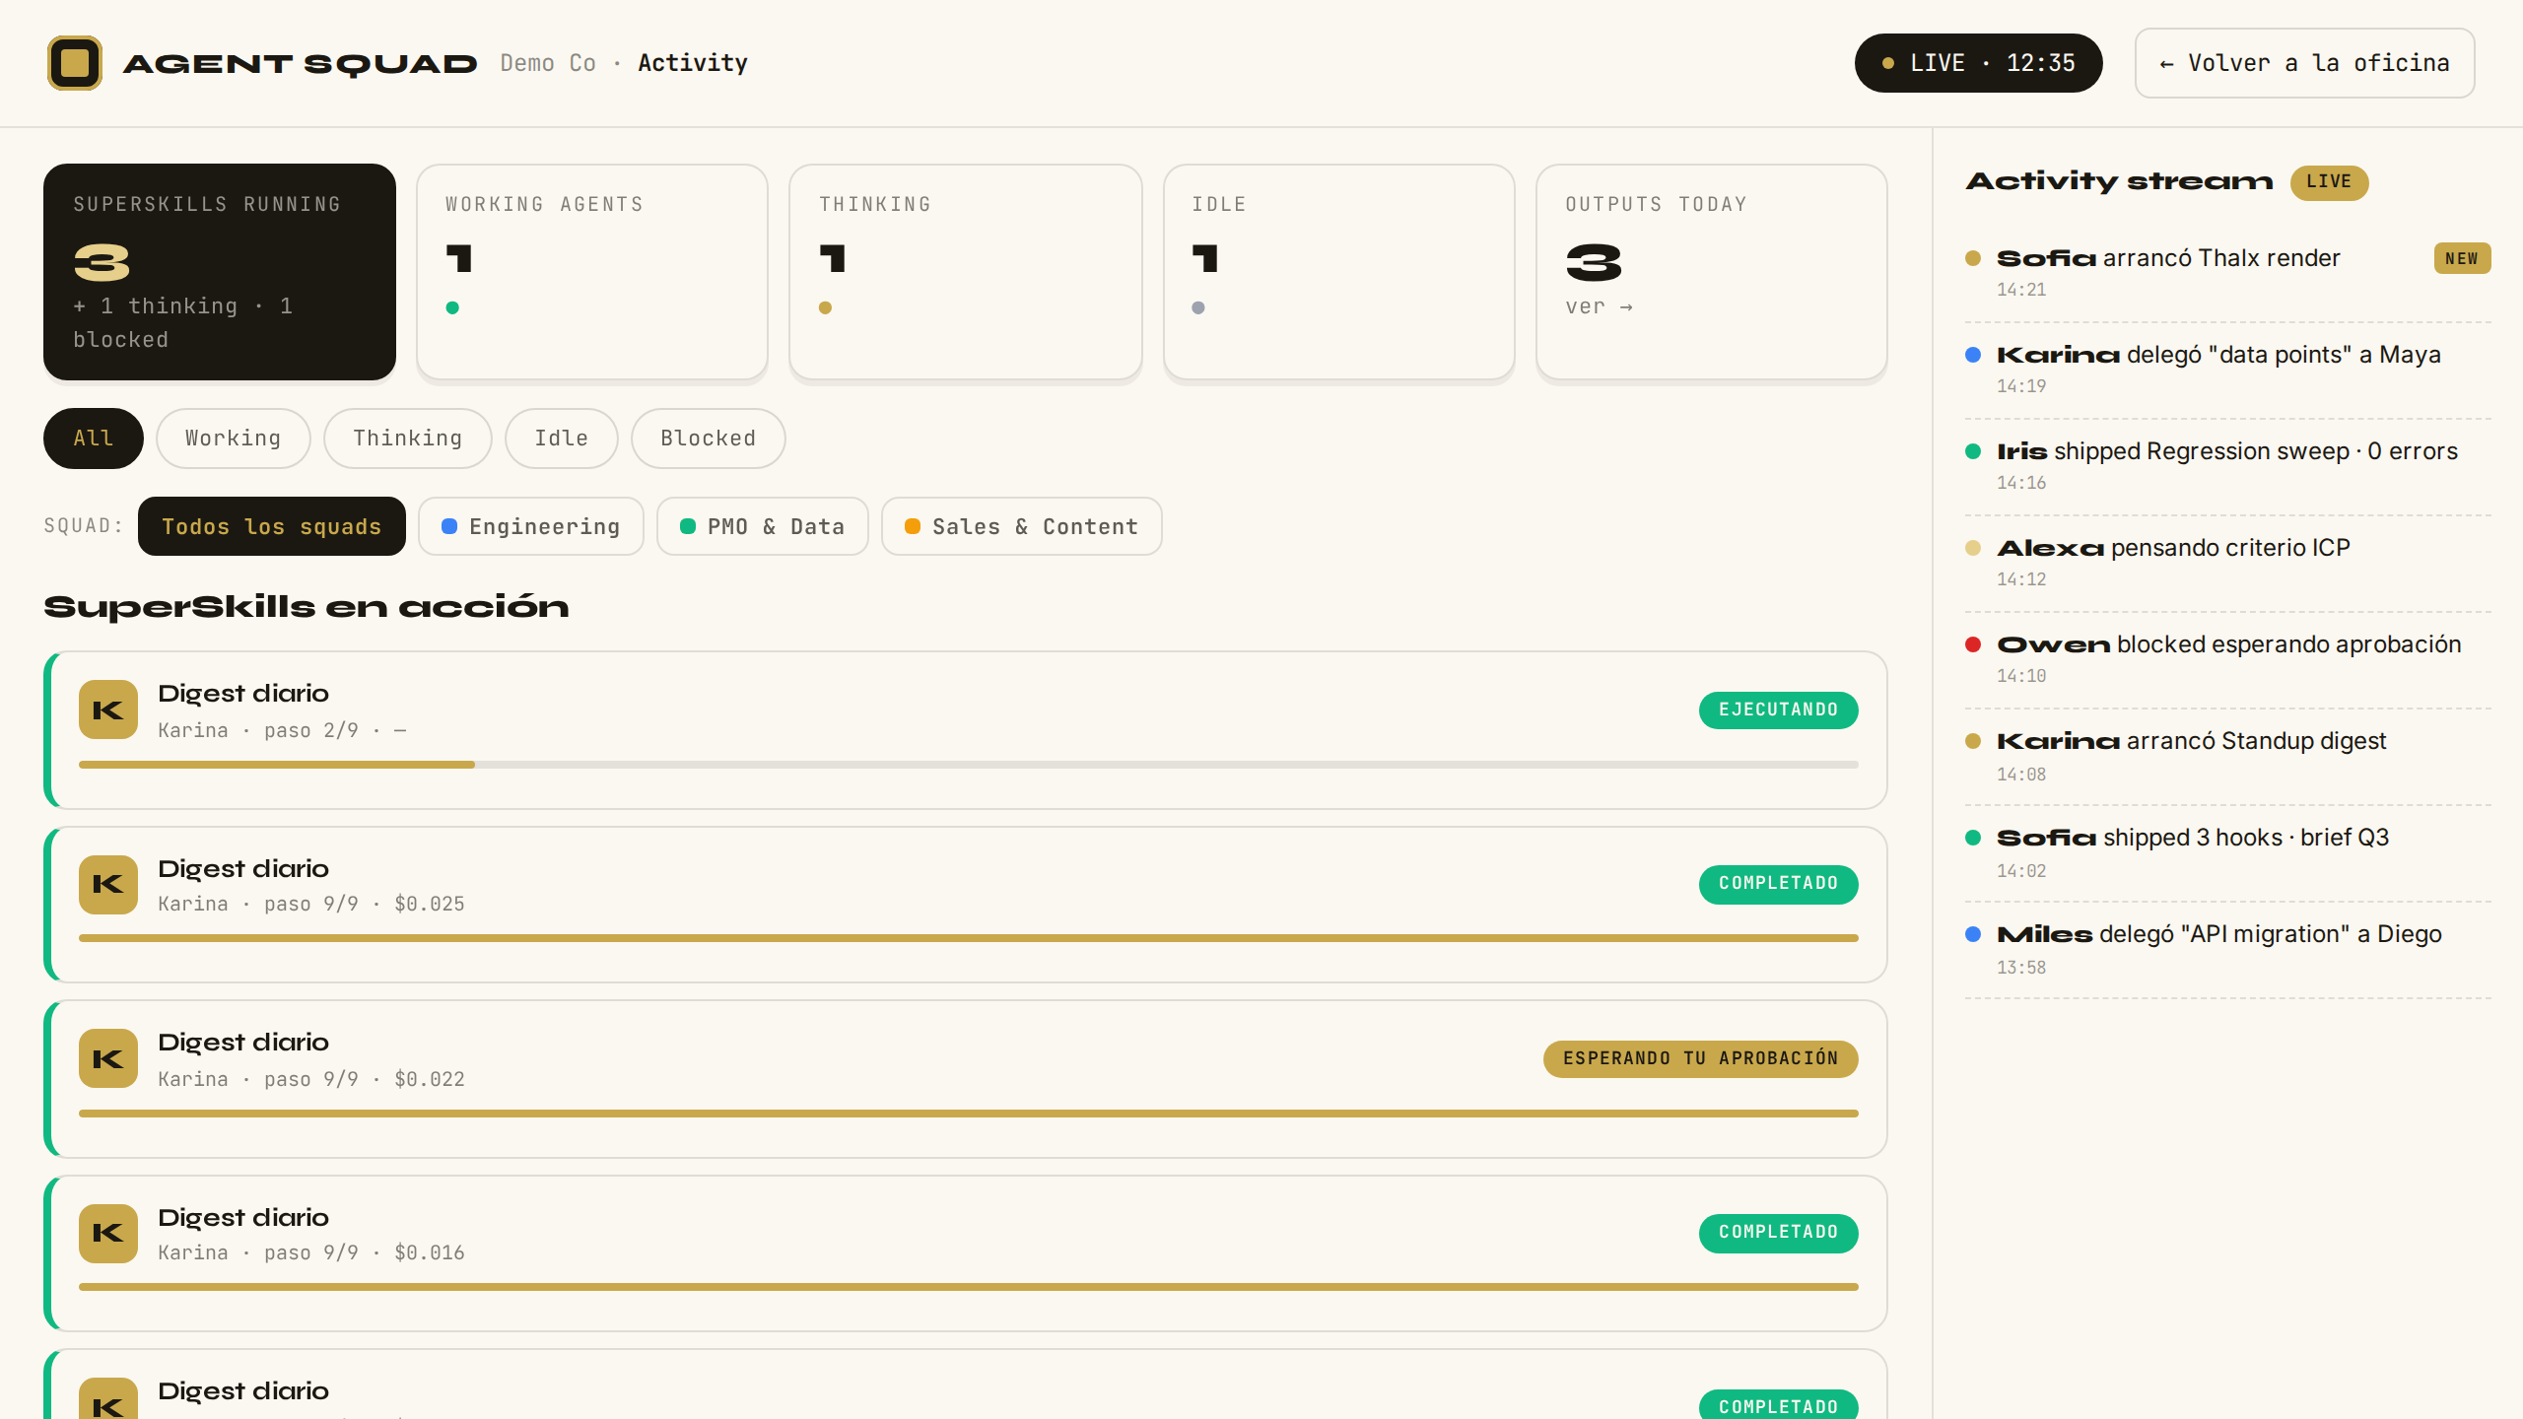Filter by the Sales & Content squad

[x=1022, y=526]
